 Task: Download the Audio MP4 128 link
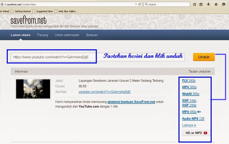[193, 118]
